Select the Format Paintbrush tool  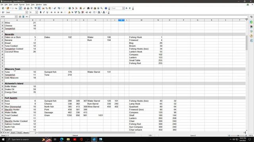coord(55,8)
